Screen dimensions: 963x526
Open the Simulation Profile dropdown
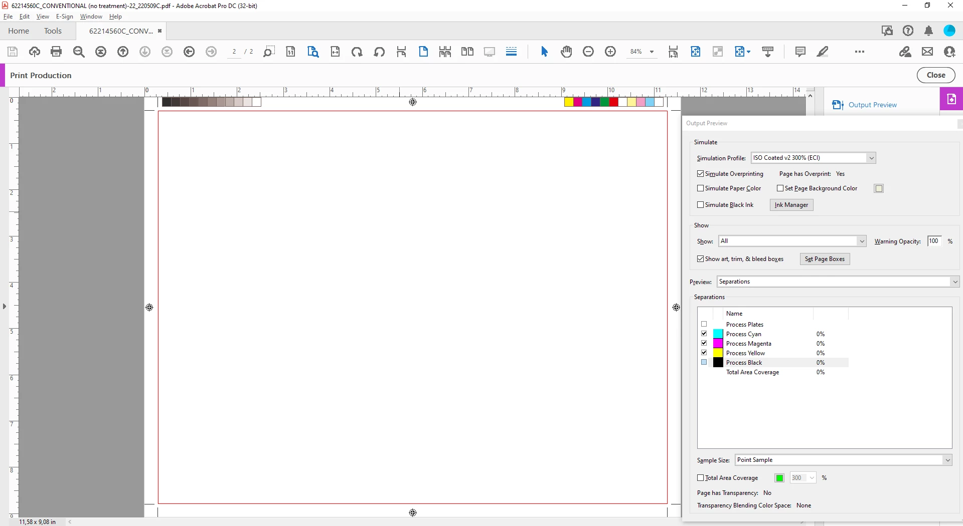pyautogui.click(x=814, y=158)
